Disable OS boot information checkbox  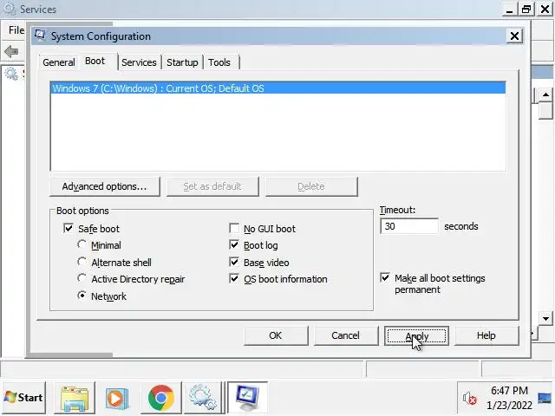[x=234, y=279]
